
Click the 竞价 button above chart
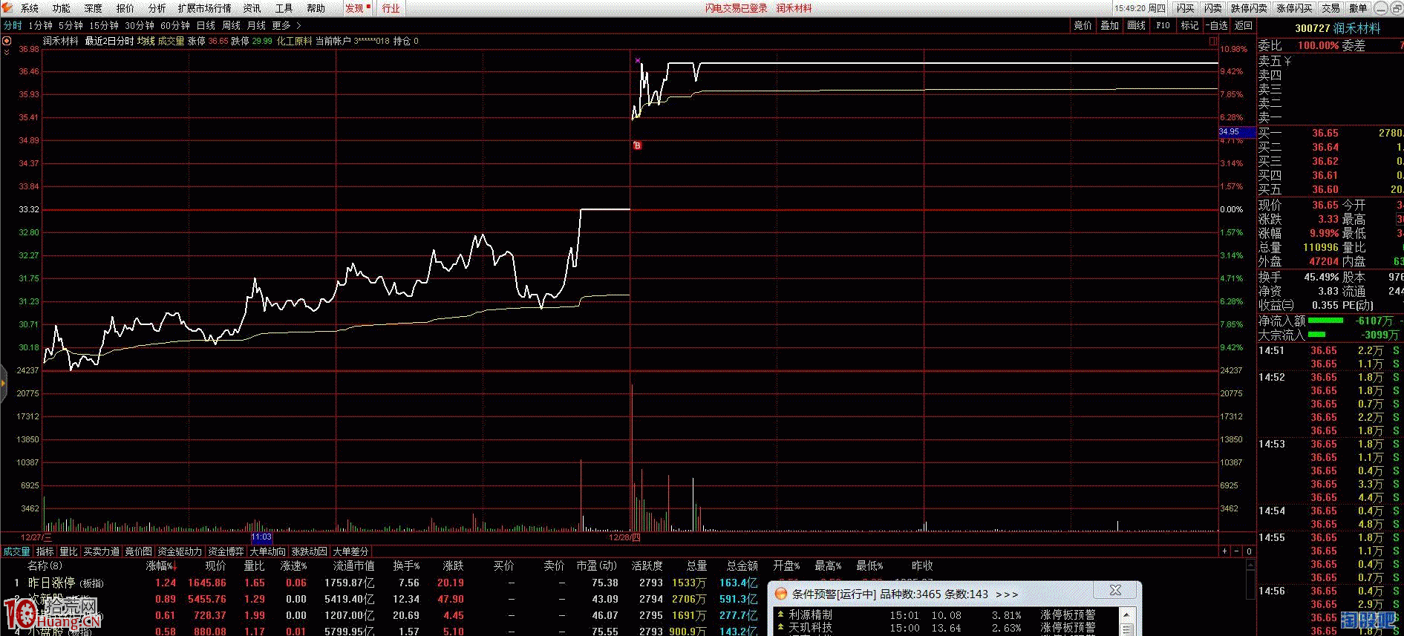coord(1083,25)
